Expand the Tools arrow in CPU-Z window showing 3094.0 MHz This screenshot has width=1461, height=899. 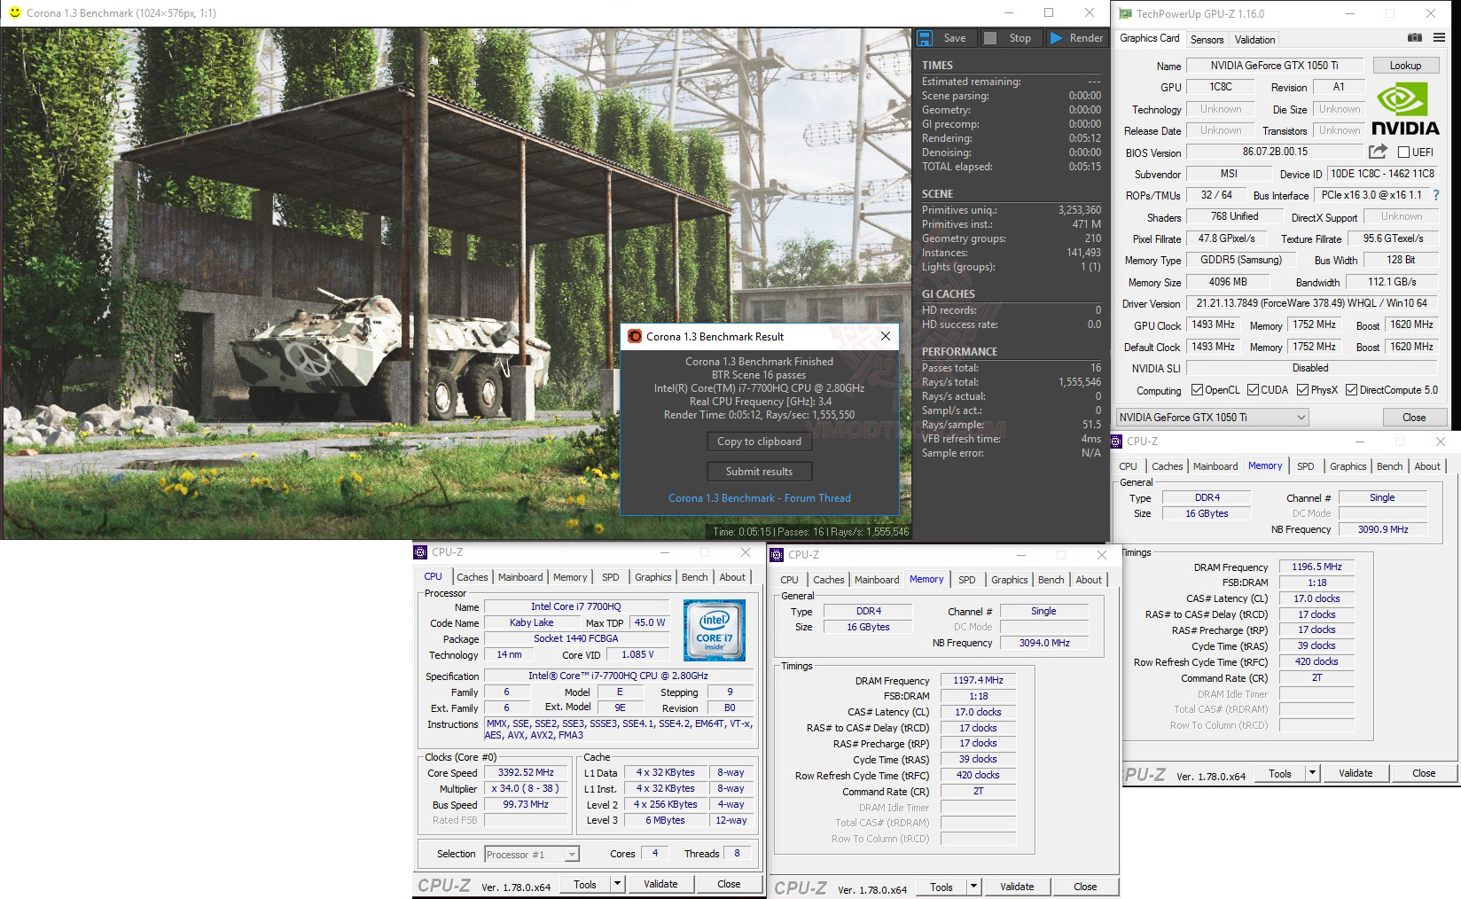pyautogui.click(x=973, y=887)
